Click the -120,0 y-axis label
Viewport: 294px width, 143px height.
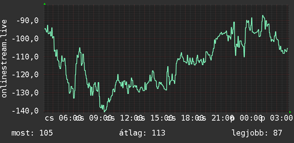click(25, 75)
